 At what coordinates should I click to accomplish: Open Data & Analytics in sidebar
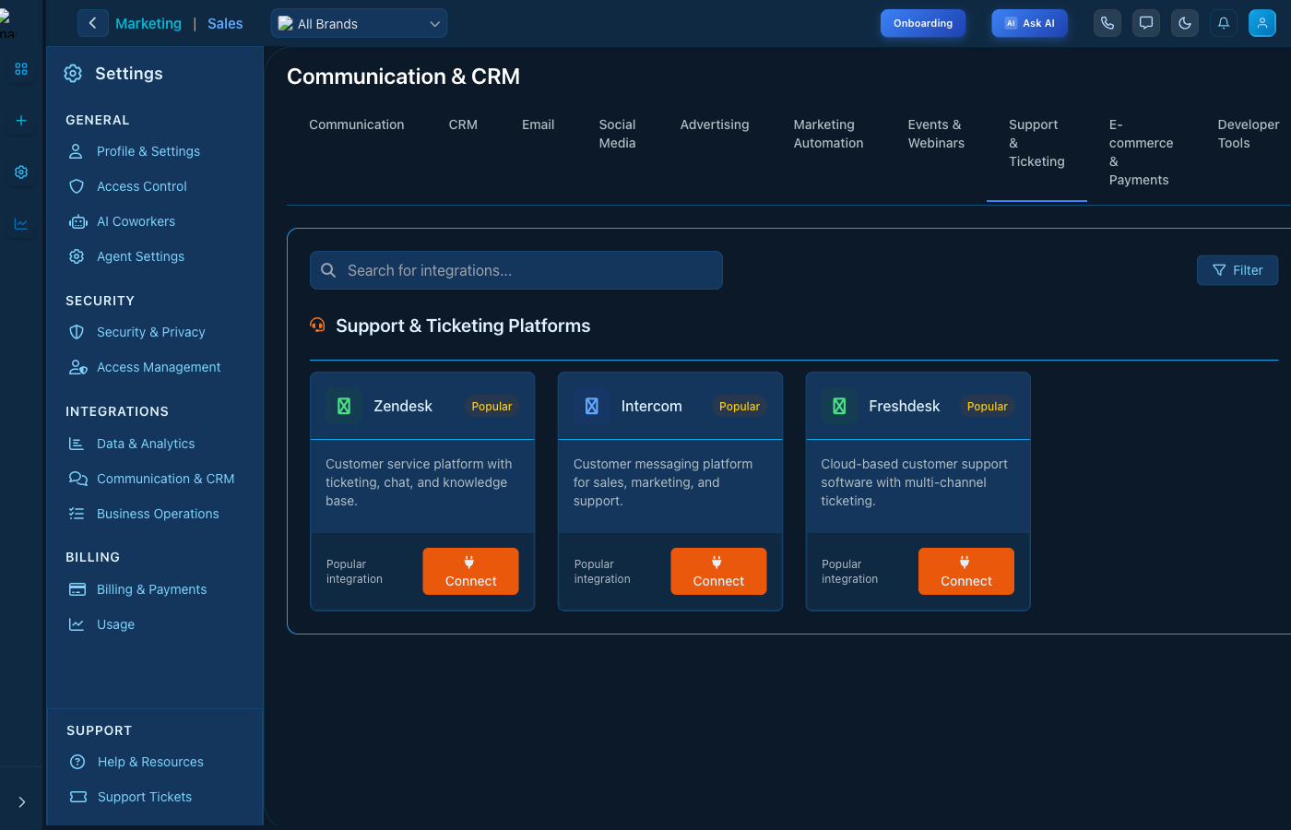[146, 444]
